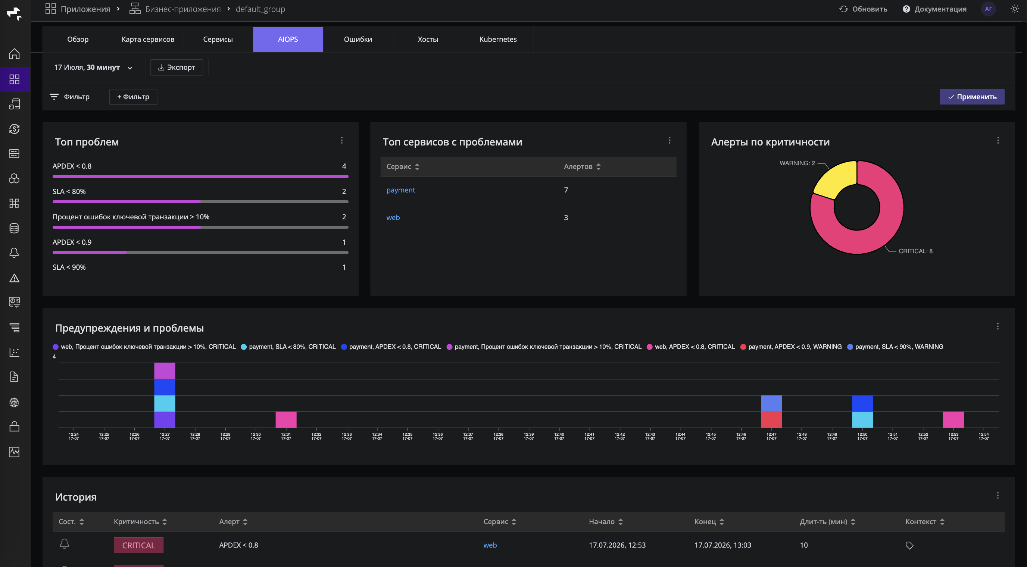Toggle legend web Процент ошибок ключевой транзакции CRITICAL
Image resolution: width=1027 pixels, height=567 pixels.
(144, 347)
